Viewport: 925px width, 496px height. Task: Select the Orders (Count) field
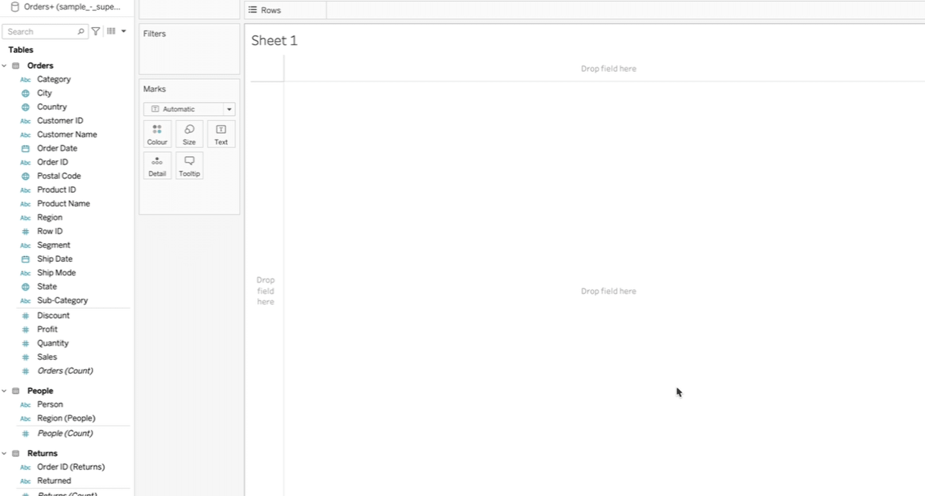click(65, 371)
